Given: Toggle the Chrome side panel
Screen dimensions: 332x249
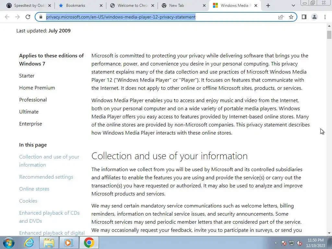Looking at the screenshot, I should (x=304, y=17).
